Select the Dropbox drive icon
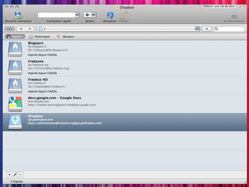This screenshot has width=249, height=187. pyautogui.click(x=15, y=122)
